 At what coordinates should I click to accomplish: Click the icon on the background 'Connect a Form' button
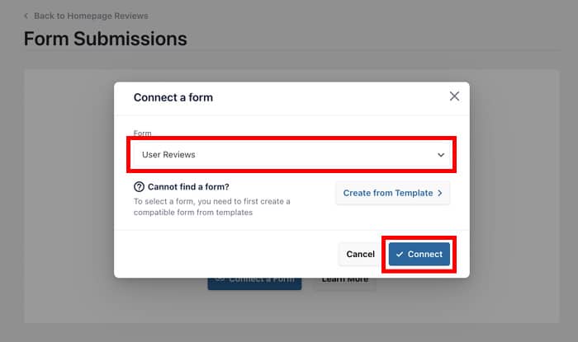pos(219,279)
